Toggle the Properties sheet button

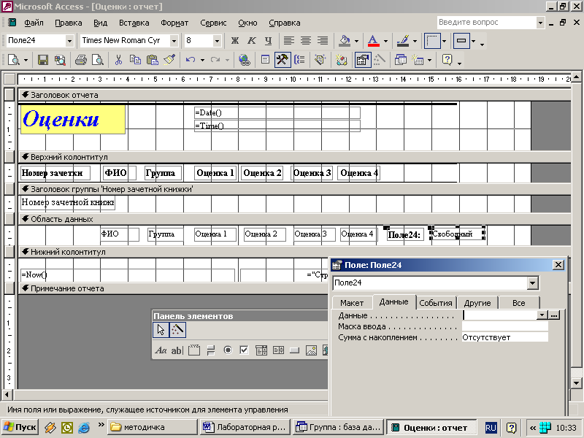tap(362, 60)
